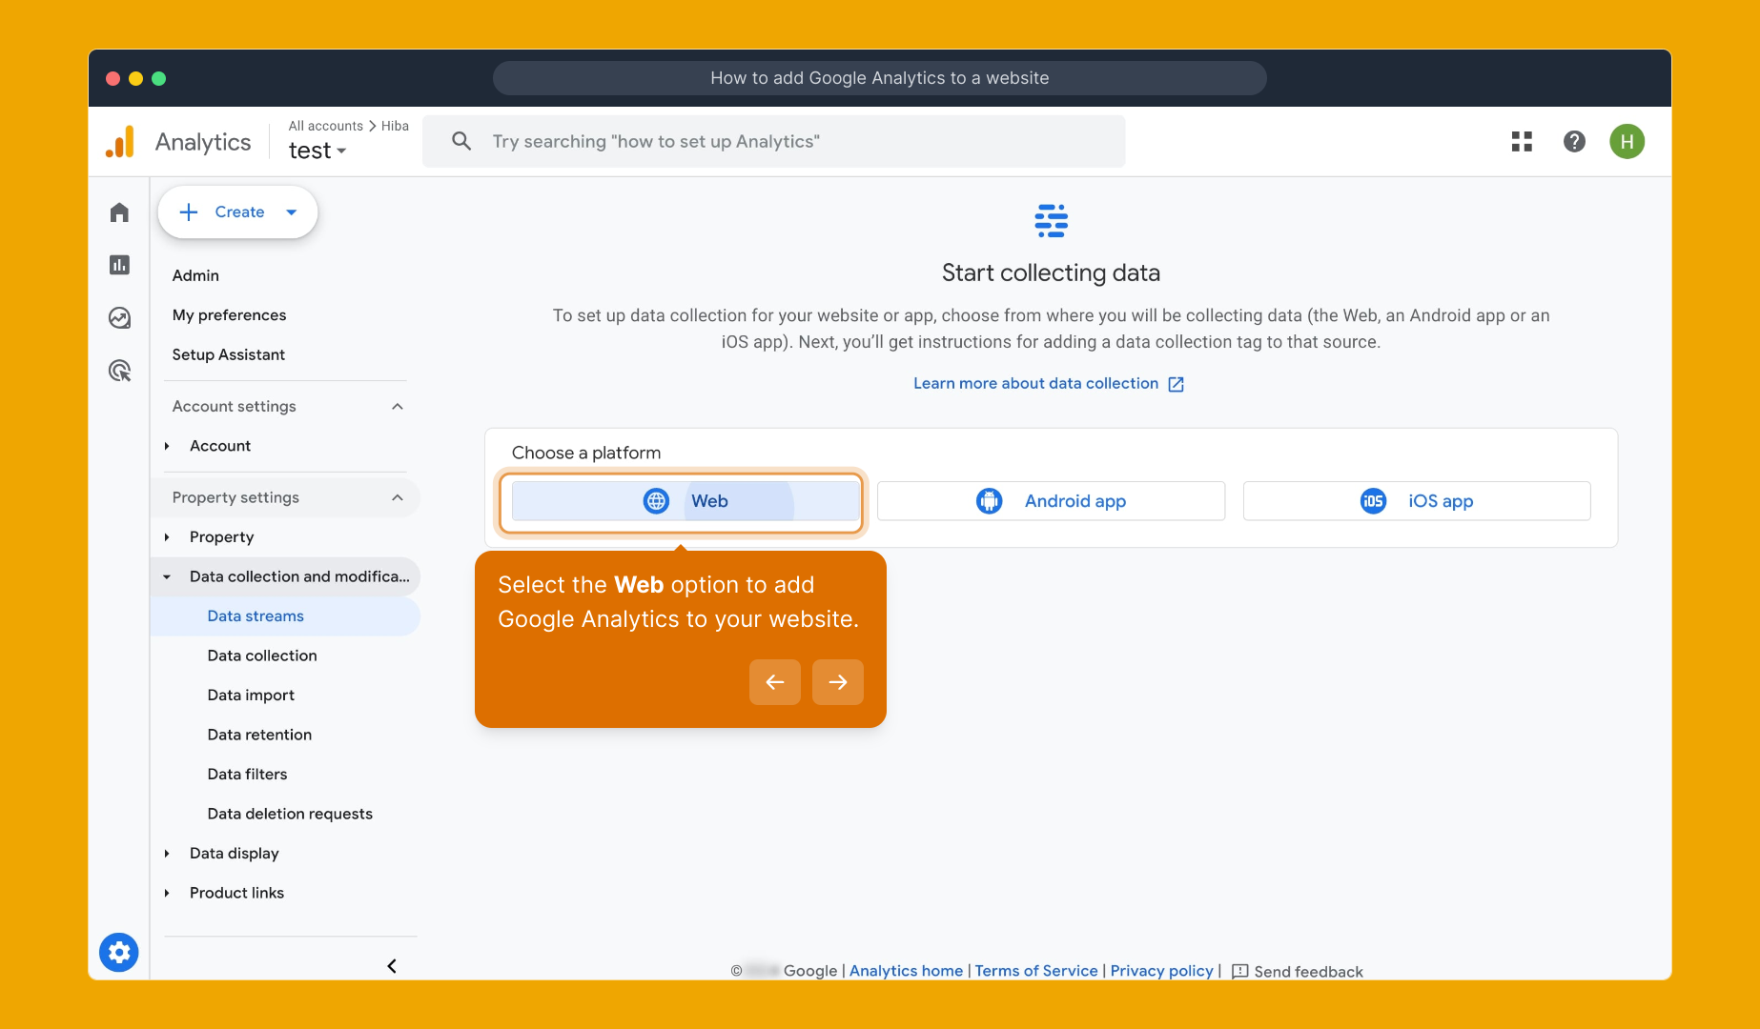Open the Reports icon in sidebar
The image size is (1760, 1029).
tap(118, 265)
